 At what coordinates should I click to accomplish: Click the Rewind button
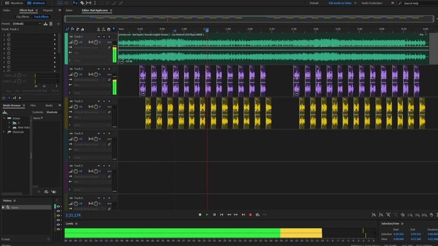coord(229,215)
